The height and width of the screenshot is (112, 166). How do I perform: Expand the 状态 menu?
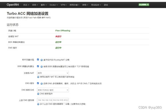tap(26, 5)
